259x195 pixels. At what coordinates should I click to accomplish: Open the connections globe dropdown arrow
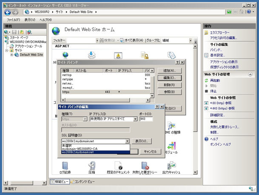click(10, 32)
